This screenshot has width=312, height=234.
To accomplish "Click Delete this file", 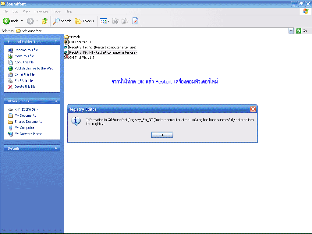I will (25, 87).
